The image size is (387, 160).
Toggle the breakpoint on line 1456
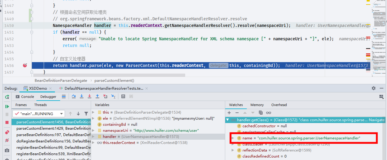[25, 65]
